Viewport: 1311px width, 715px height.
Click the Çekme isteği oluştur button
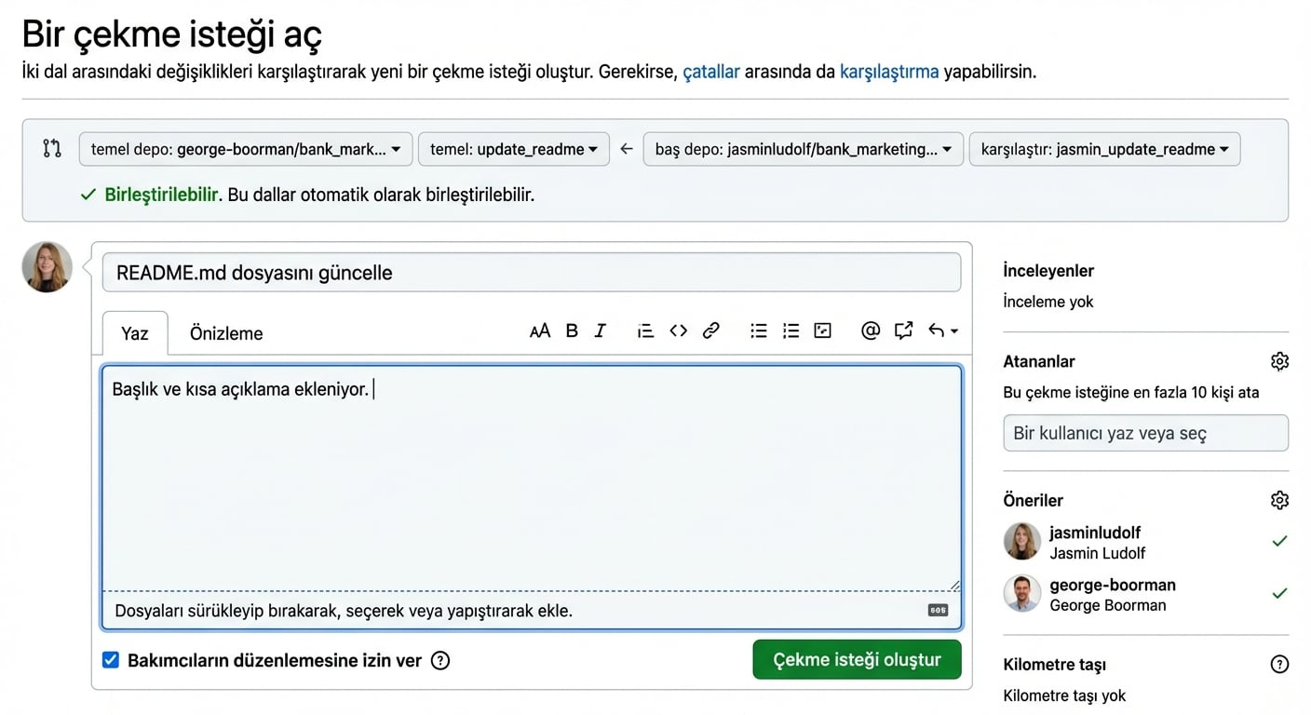856,660
